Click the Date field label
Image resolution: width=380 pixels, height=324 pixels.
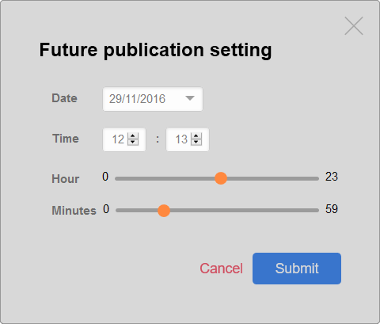65,98
